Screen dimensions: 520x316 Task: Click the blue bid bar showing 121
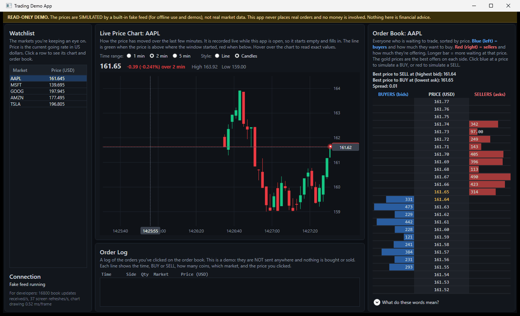coord(409,237)
